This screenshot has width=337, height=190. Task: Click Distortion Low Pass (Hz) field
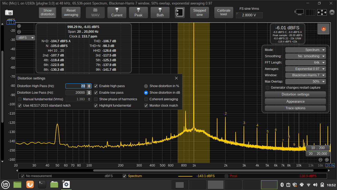[x=76, y=93]
